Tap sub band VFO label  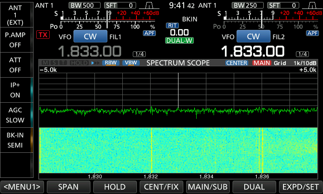coord(228,37)
